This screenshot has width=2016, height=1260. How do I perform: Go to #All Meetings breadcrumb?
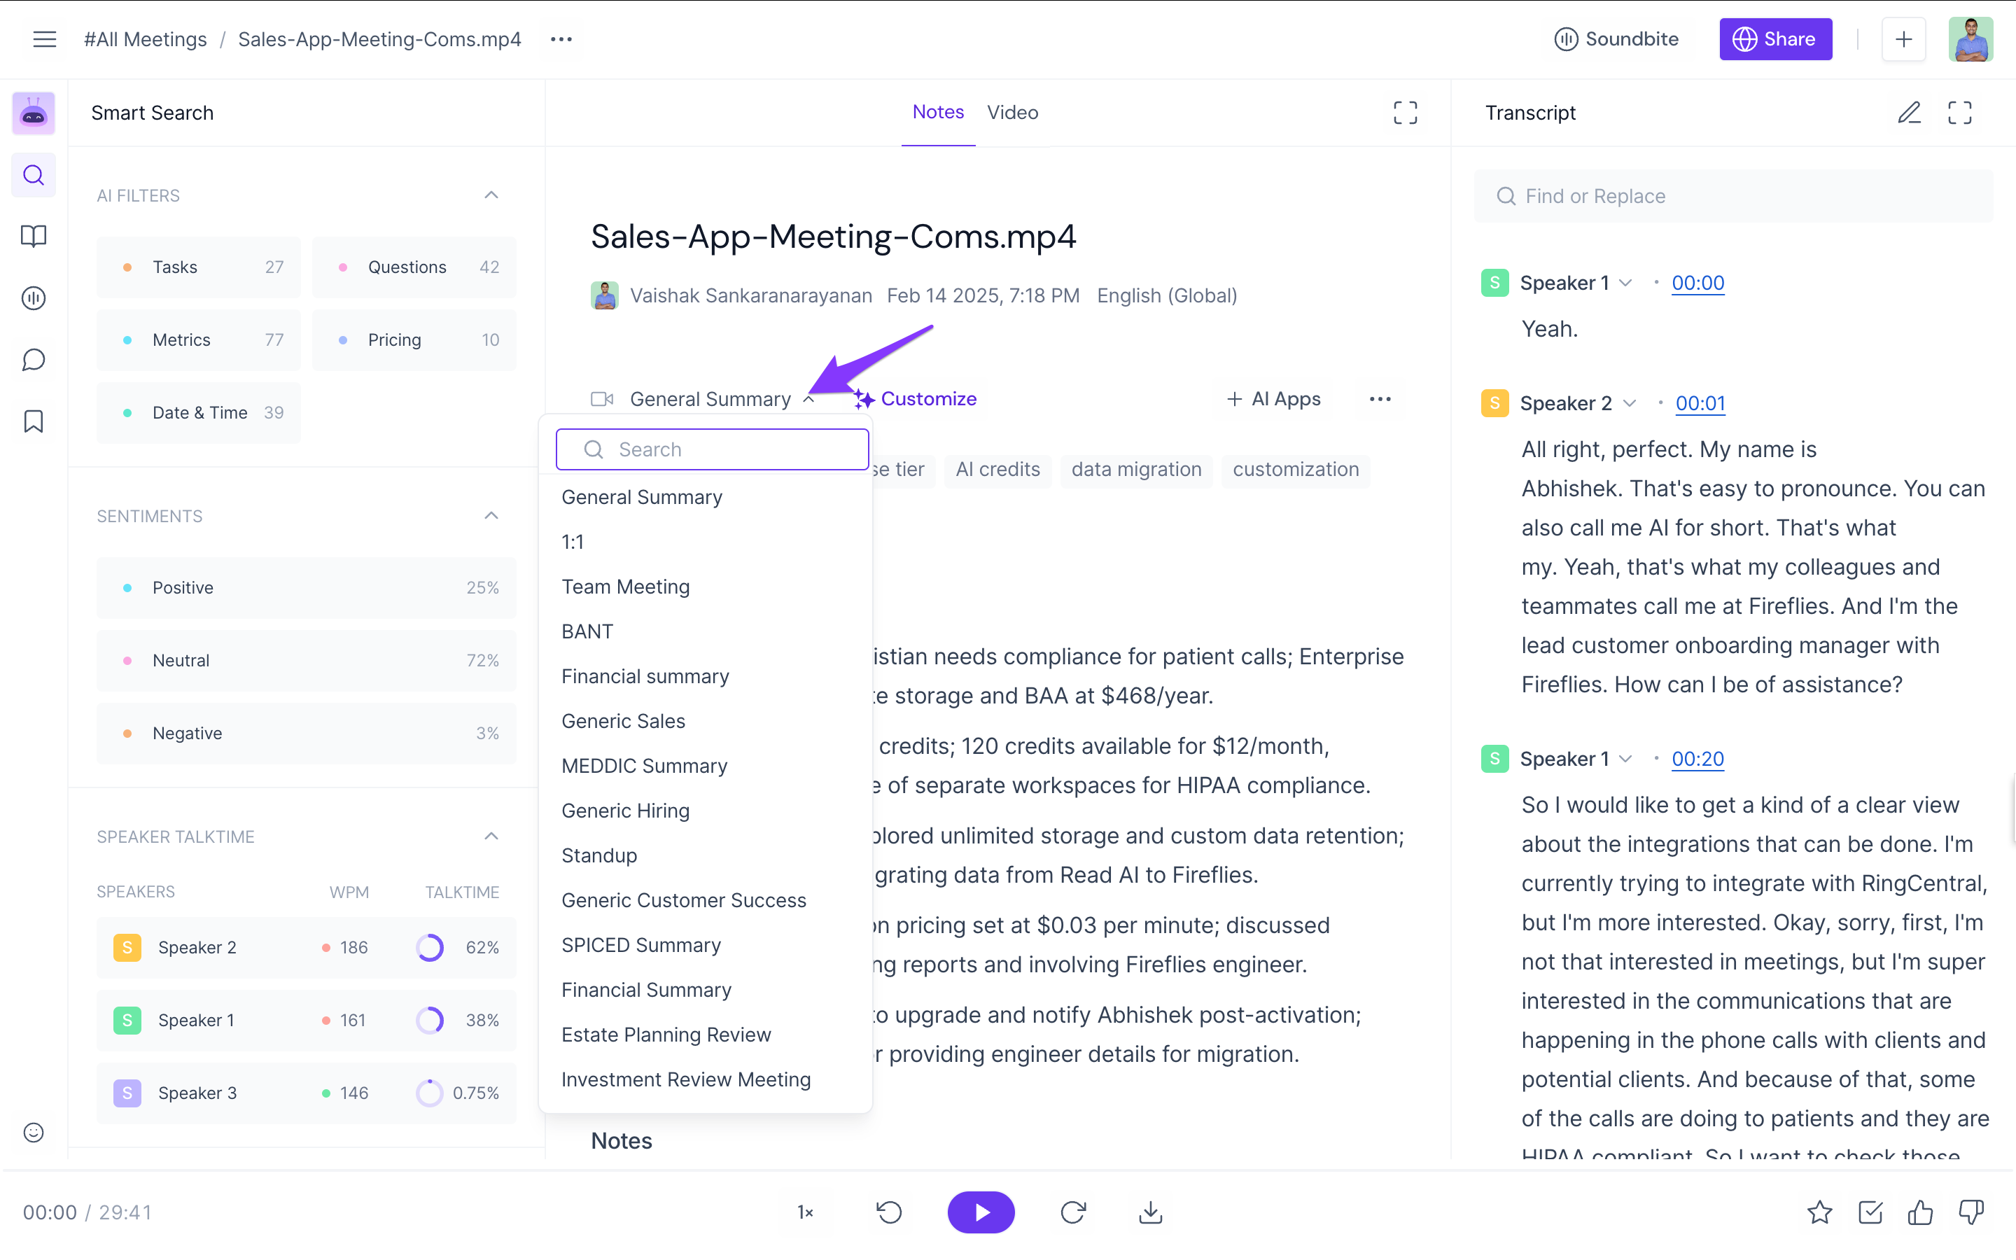pos(145,39)
